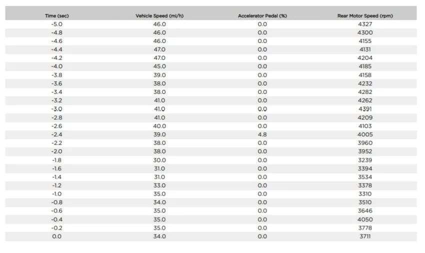Click the 4050 rear motor speed cell

[x=365, y=220]
